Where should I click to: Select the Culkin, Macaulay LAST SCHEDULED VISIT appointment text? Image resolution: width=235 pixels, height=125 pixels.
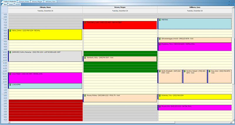(x=36, y=52)
